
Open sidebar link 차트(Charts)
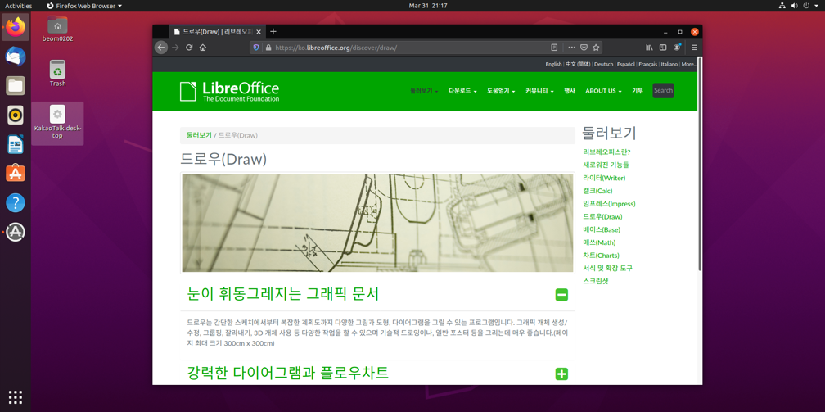[x=601, y=256]
